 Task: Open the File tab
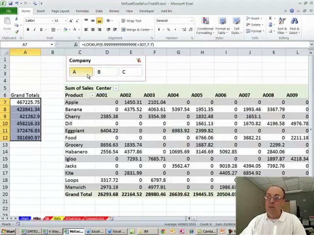9,11
